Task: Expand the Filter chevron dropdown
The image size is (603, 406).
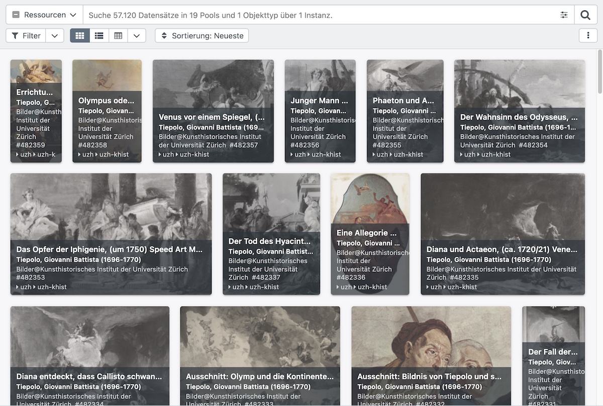Action: click(55, 36)
